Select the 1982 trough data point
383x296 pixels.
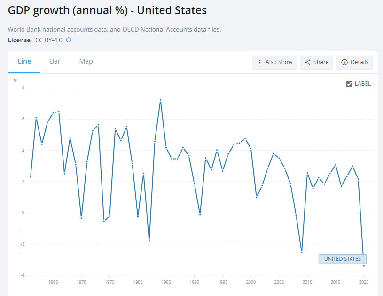click(x=149, y=240)
